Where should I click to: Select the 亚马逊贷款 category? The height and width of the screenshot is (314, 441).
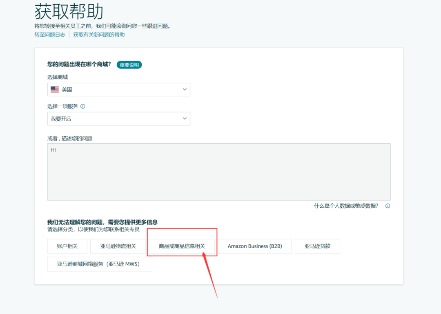coord(317,246)
